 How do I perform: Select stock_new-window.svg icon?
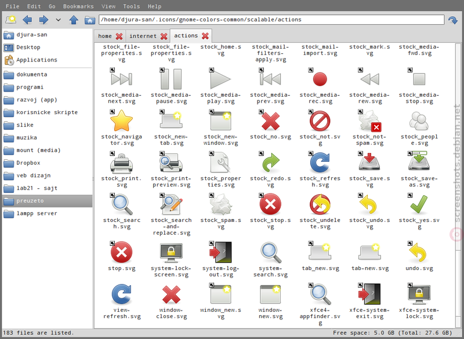220,121
